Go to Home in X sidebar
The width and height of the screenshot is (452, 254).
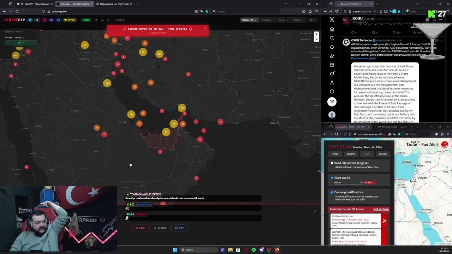(x=332, y=29)
